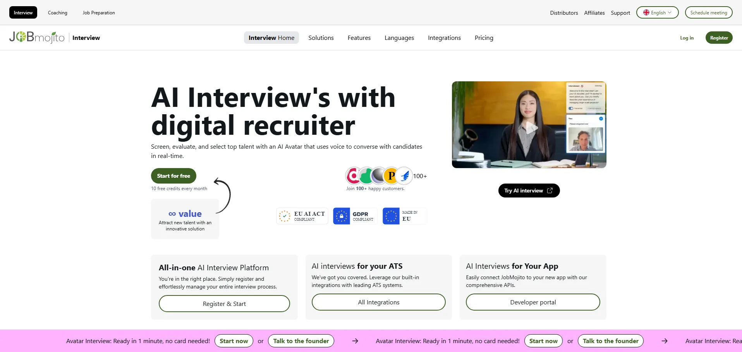Viewport: 742px width, 352px height.
Task: Switch to the Job Preparation tab
Action: coord(99,12)
